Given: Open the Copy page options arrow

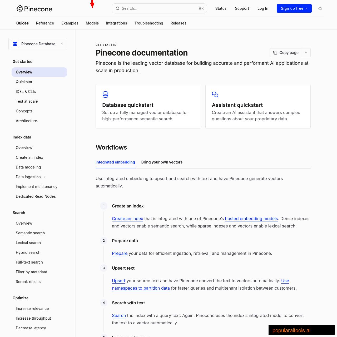Looking at the screenshot, I should pos(306,53).
